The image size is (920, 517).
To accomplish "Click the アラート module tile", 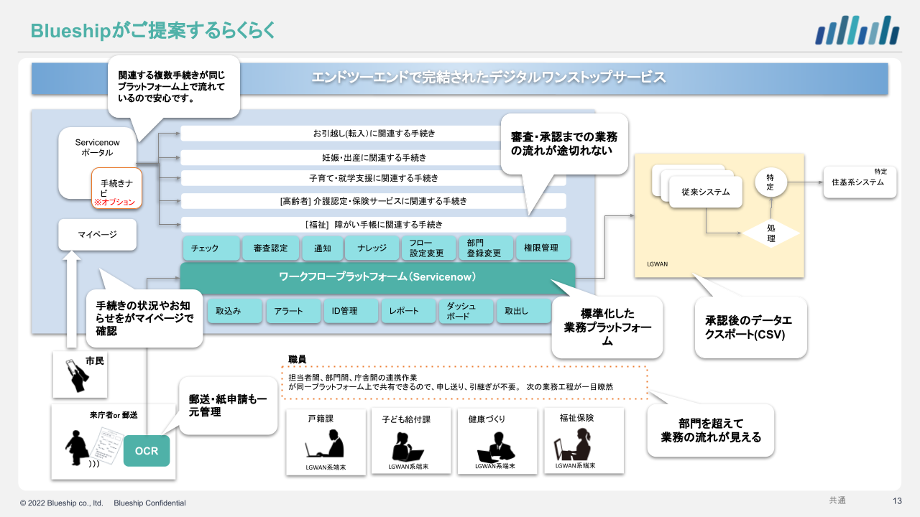I will (x=293, y=311).
